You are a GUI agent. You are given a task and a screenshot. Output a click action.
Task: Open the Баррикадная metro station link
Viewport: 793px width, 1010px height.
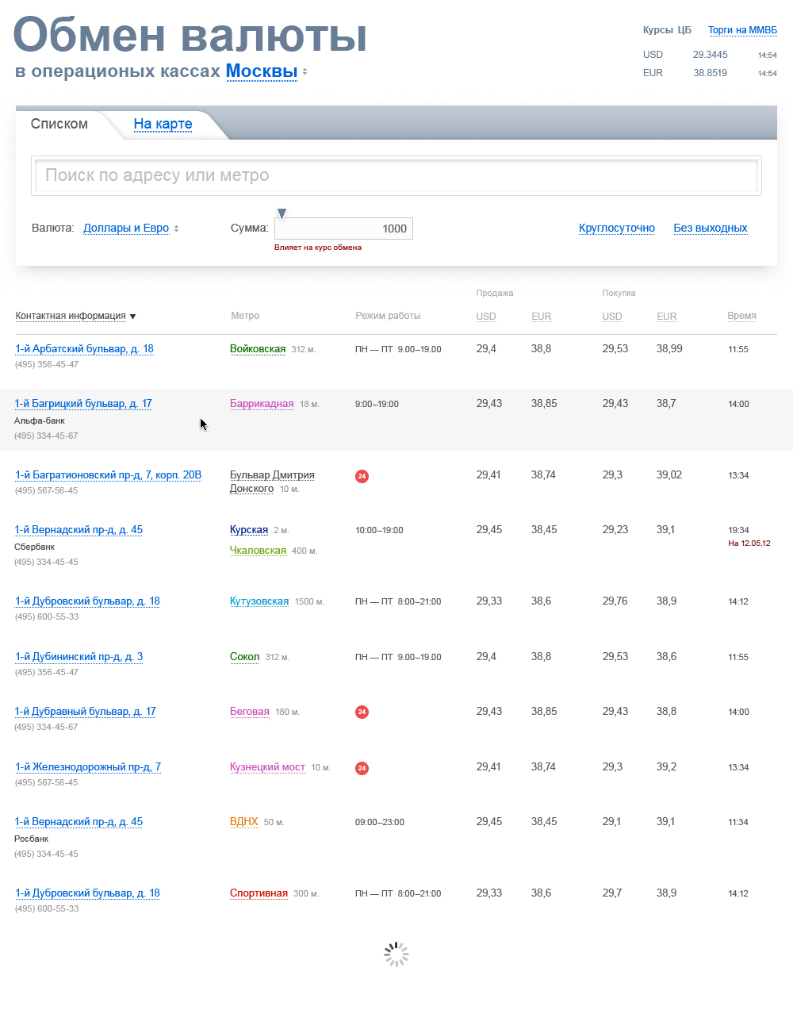coord(262,404)
